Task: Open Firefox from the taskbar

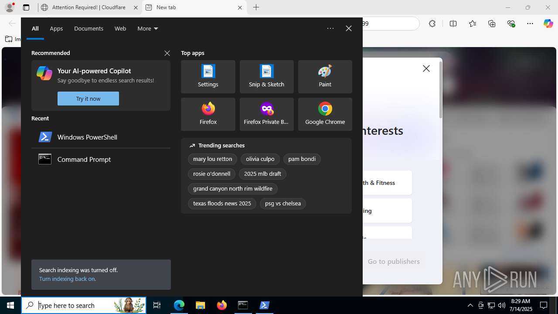Action: [222, 305]
